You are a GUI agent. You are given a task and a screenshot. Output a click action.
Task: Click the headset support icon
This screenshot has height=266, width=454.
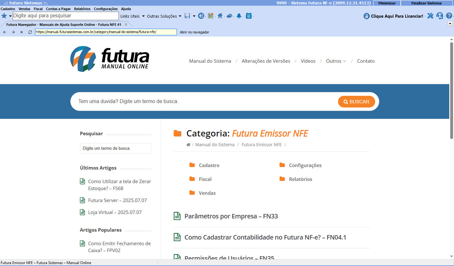439,16
